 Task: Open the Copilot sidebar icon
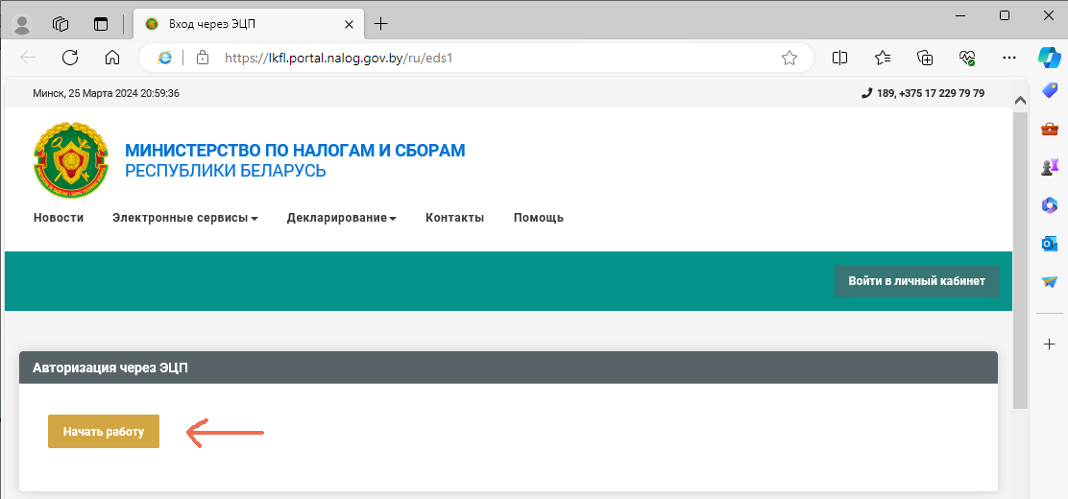pos(1049,58)
